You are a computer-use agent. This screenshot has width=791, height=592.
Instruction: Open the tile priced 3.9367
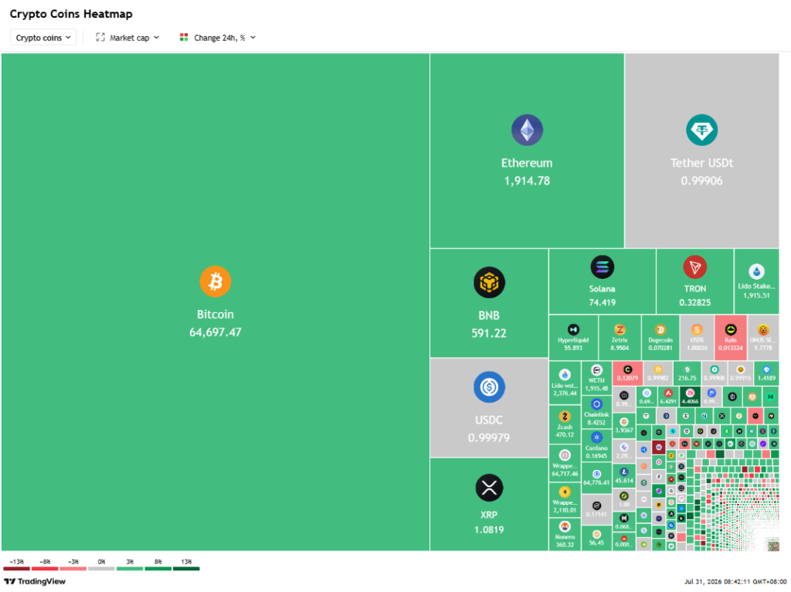(624, 426)
